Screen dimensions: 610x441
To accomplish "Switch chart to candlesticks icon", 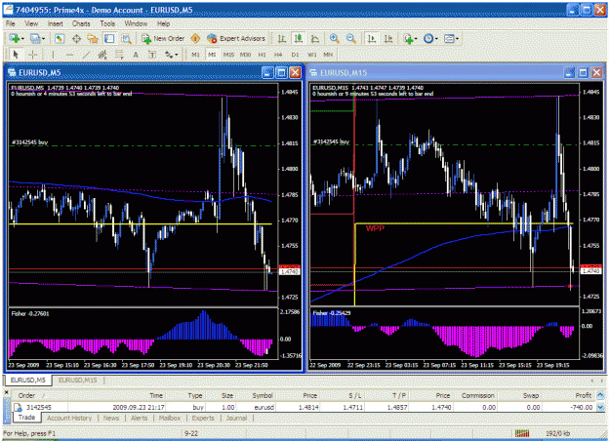I will [x=299, y=38].
